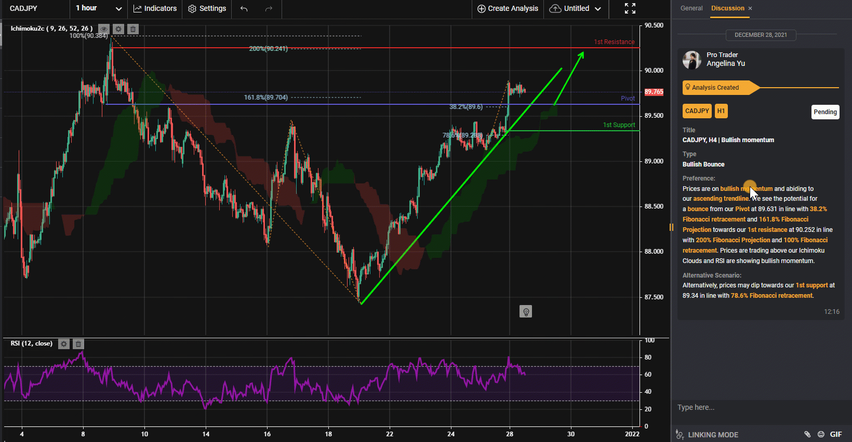Image resolution: width=852 pixels, height=442 pixels.
Task: Click the CADJPY tag in analysis
Action: pyautogui.click(x=697, y=111)
